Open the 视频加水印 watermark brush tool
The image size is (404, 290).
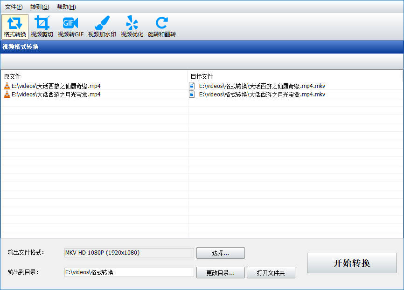(102, 27)
